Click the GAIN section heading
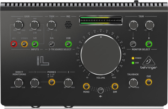 click(27, 16)
